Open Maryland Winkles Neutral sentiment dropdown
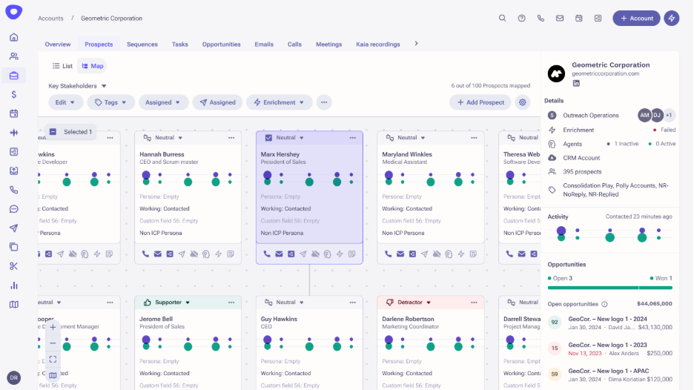Viewport: 694px width, 390px height. [406, 138]
